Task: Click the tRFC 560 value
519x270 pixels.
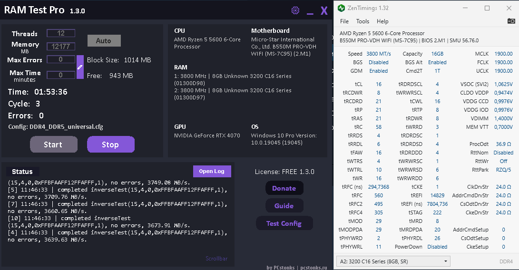Action: pyautogui.click(x=378, y=195)
